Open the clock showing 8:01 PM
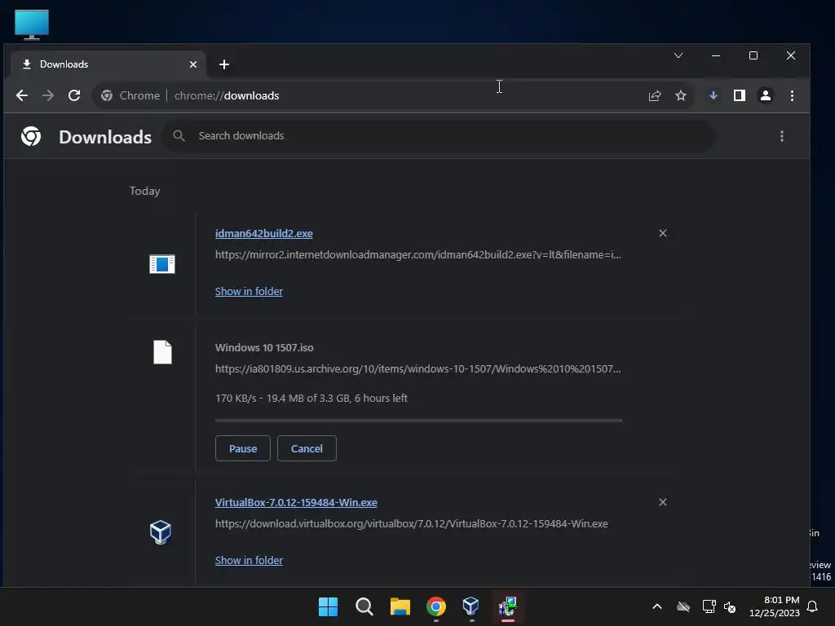835x626 pixels. pos(775,606)
